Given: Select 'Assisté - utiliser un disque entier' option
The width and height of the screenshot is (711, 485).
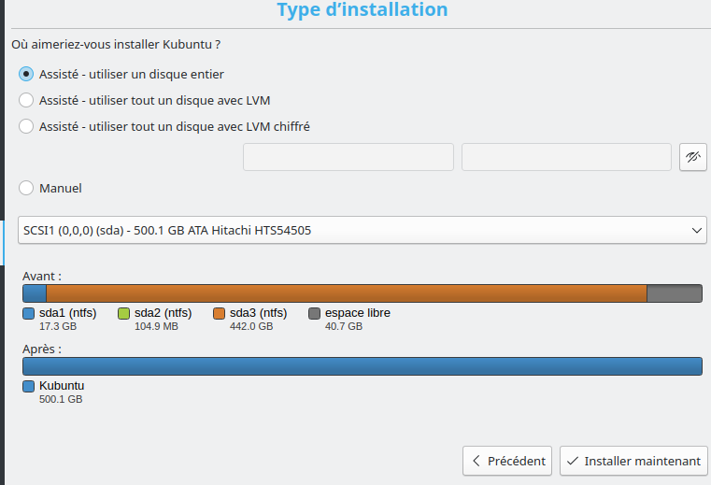Looking at the screenshot, I should pyautogui.click(x=27, y=74).
